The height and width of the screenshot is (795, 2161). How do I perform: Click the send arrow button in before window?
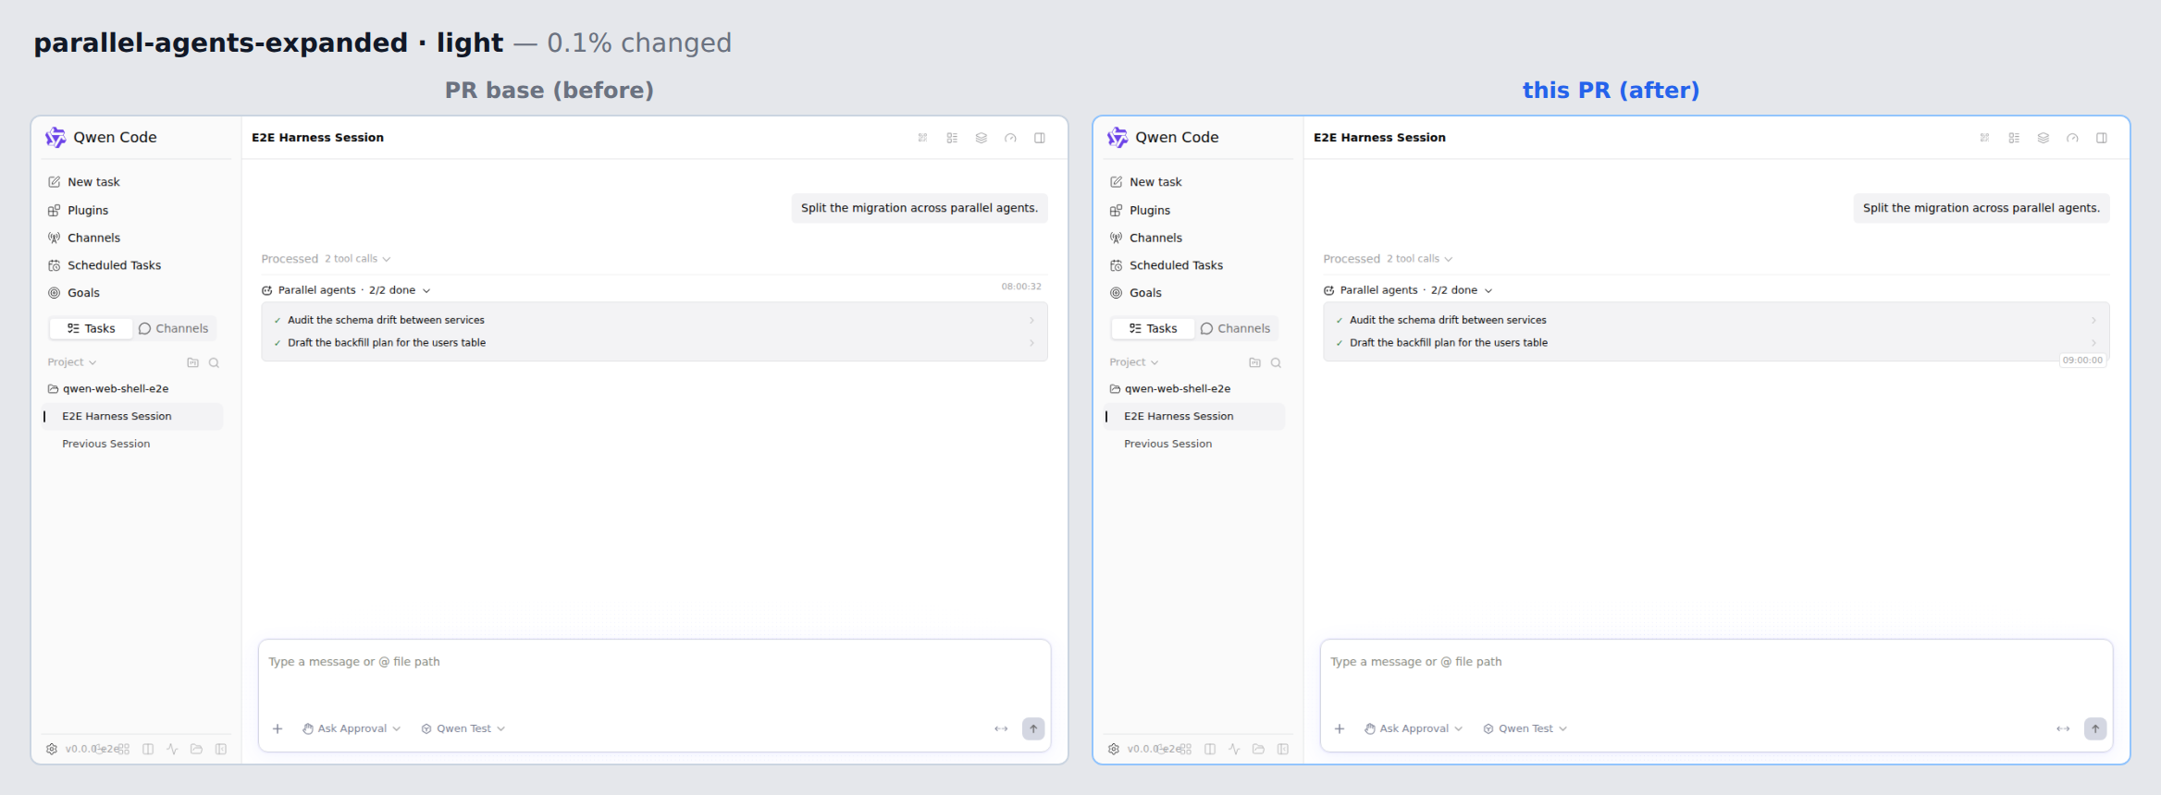(x=1033, y=728)
